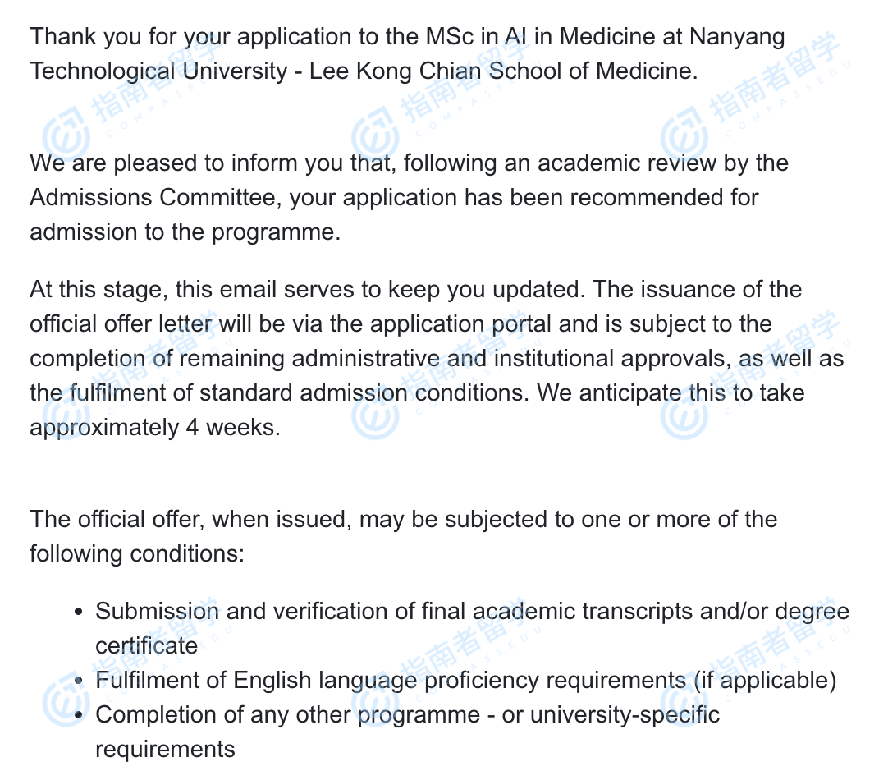Click the "degree certificate" text in first bullet
888x780 pixels.
[x=812, y=612]
